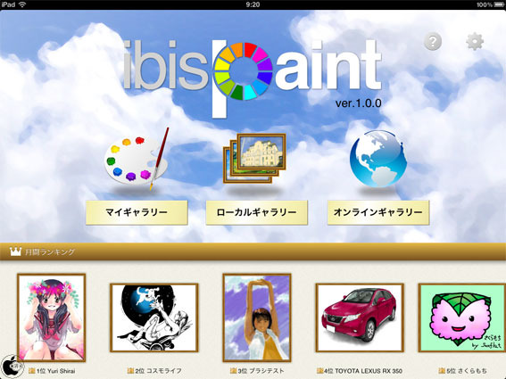Screen dimensions: 506x379
Task: Open the ブラシテスト painting thumbnail
Action: 257,317
